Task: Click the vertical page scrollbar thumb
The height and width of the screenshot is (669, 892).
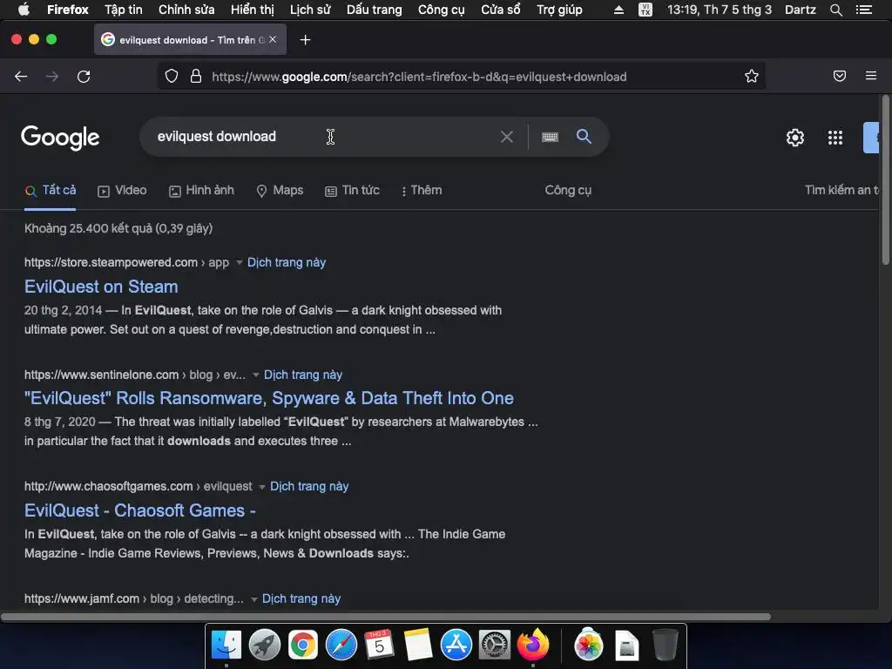Action: pos(885,180)
